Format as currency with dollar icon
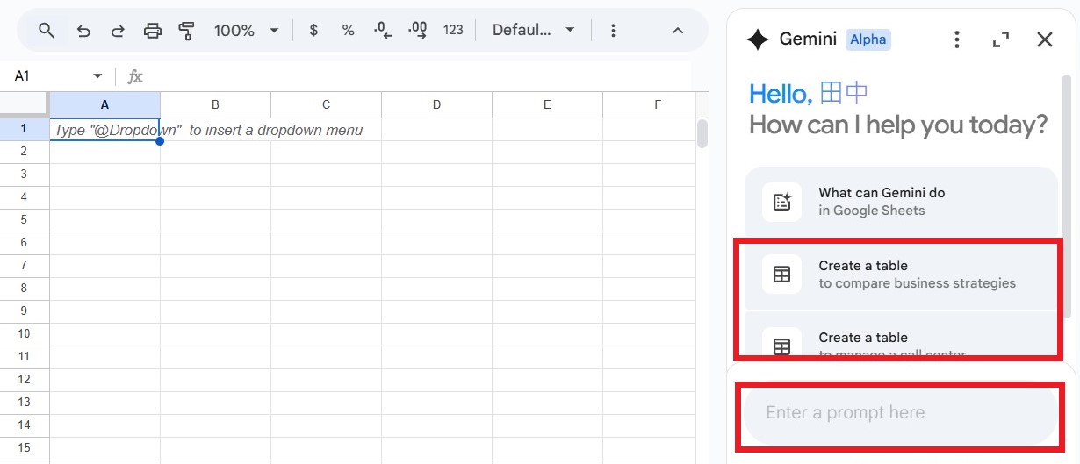1080x464 pixels. pos(313,31)
